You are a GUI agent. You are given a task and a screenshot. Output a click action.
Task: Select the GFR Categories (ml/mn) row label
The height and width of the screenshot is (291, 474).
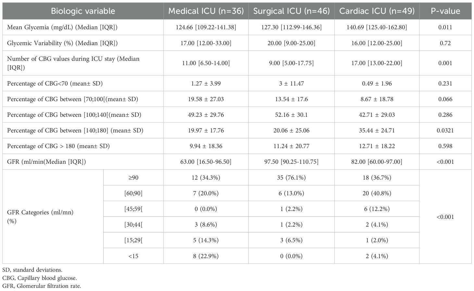40,216
